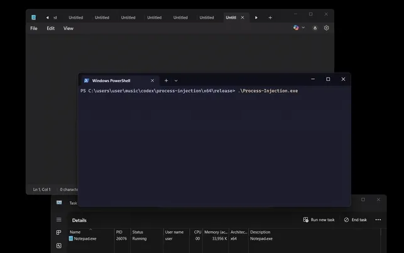Click the Copilot icon in Notepad
The image size is (404, 253).
(x=296, y=28)
